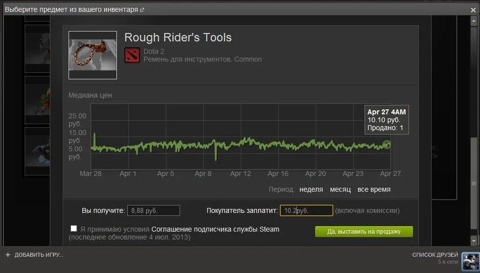Click the Rough Rider's Tools item image

point(93,55)
